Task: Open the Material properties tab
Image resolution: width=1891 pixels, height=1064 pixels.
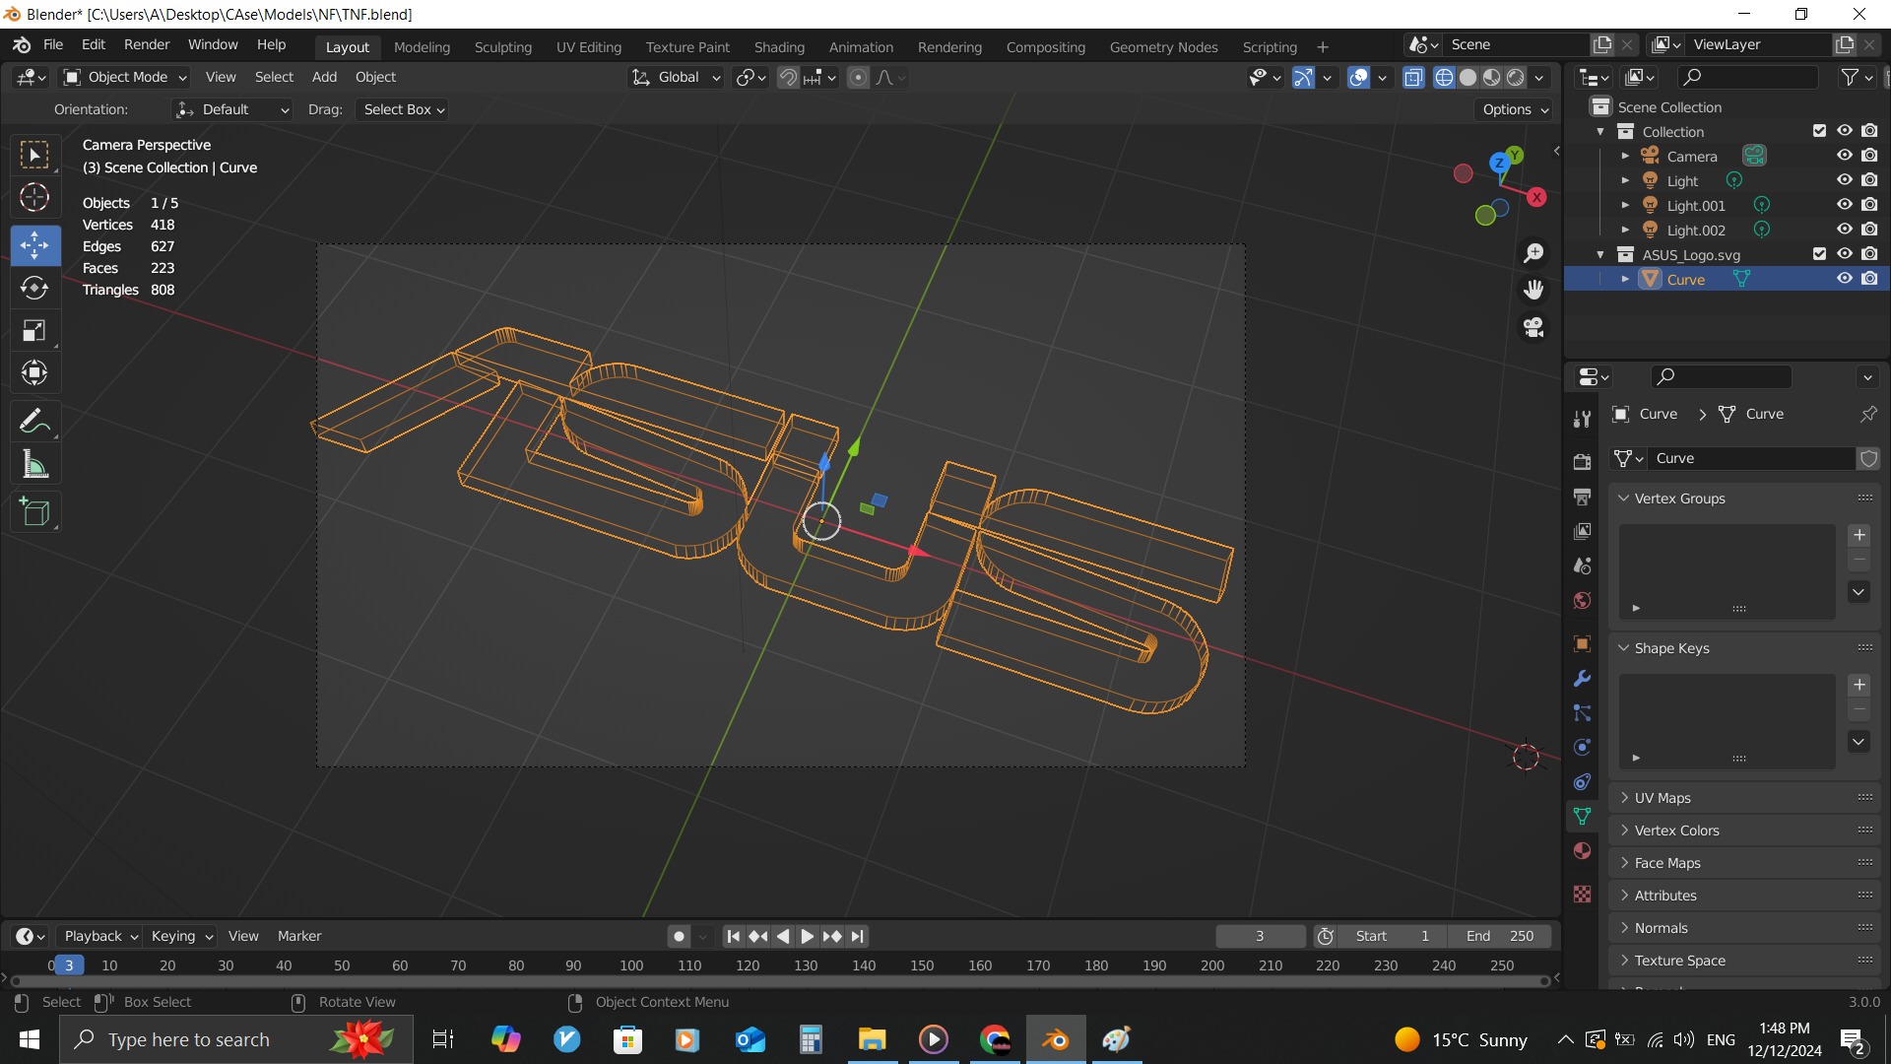Action: 1582,851
